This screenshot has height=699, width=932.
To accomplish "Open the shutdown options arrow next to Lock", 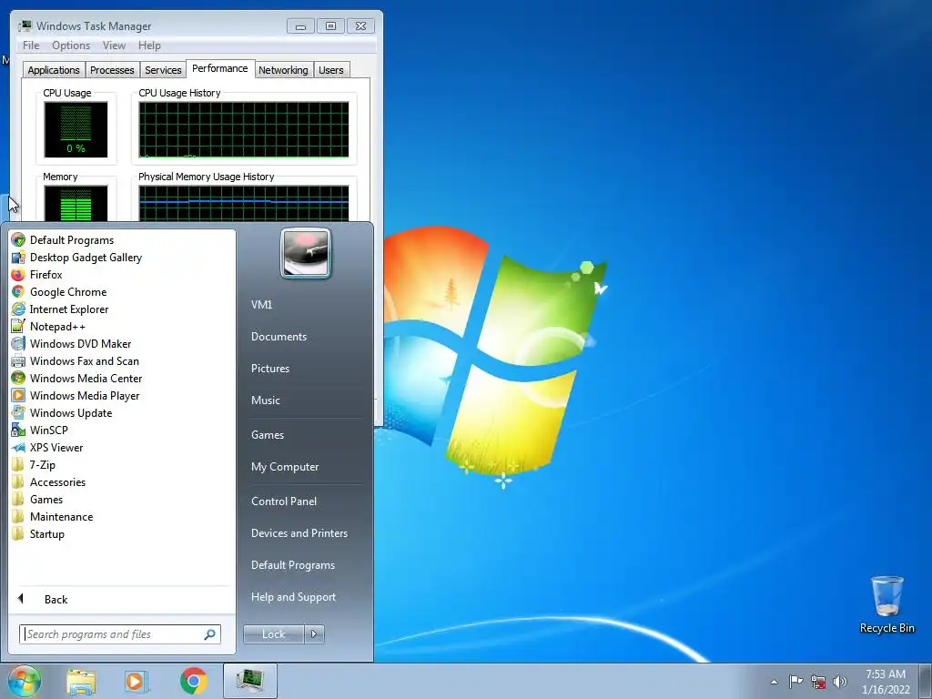I will pyautogui.click(x=314, y=634).
